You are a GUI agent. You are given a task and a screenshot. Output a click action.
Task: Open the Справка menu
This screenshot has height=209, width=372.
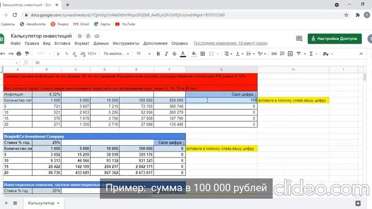coord(180,44)
